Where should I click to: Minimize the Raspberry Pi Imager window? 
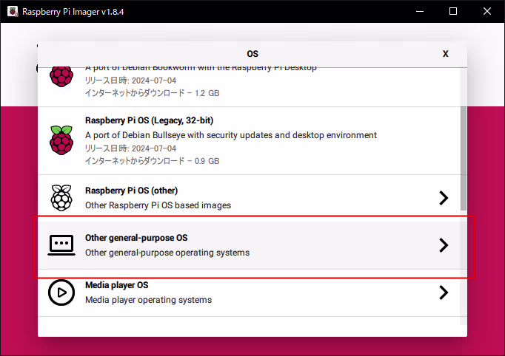pos(420,12)
